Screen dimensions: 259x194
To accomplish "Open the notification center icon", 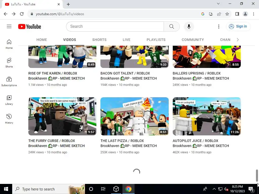I will coord(251,189).
